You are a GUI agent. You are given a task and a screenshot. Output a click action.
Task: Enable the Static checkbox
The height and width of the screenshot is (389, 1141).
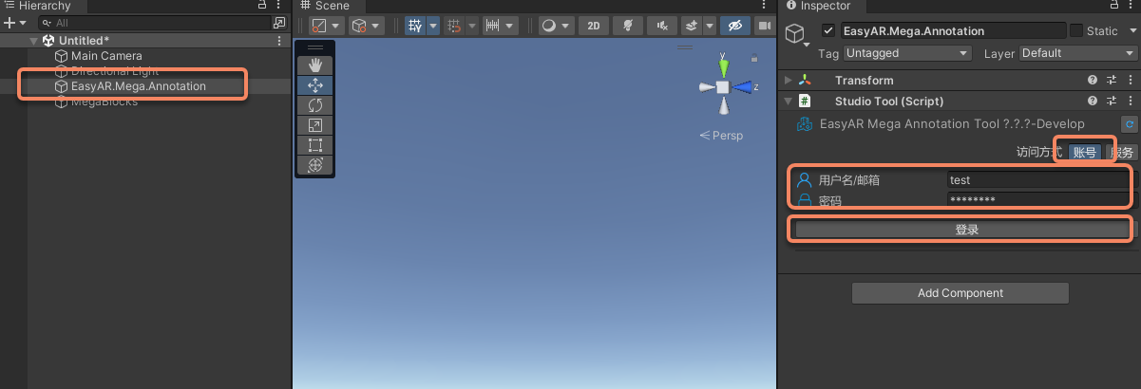point(1076,31)
